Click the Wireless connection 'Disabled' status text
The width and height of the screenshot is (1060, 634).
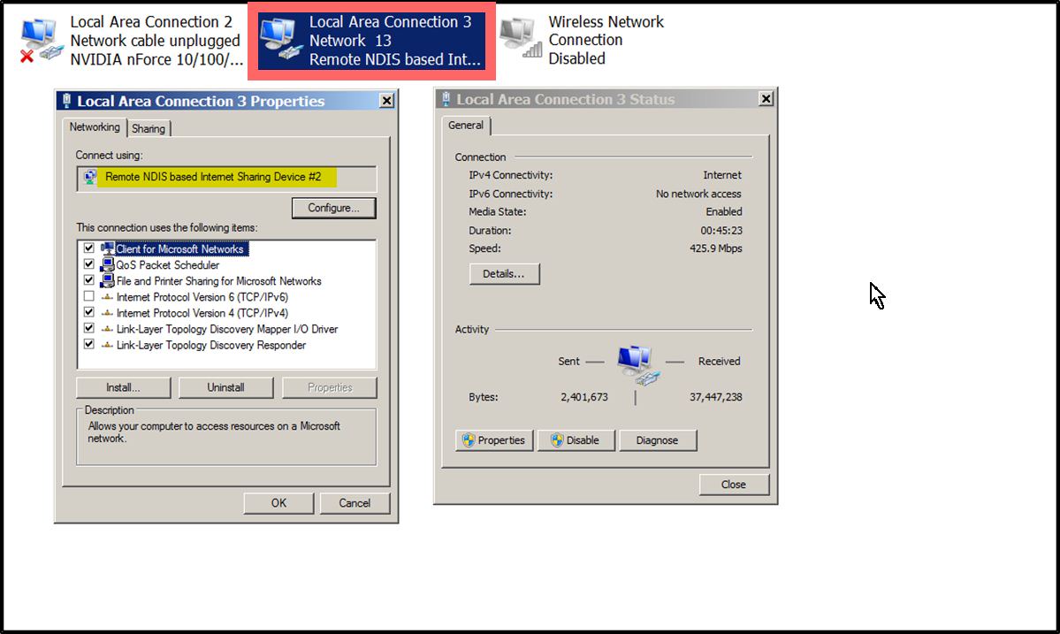click(x=576, y=59)
